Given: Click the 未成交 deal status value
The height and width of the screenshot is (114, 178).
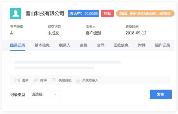Looking at the screenshot, I should click(x=53, y=33).
